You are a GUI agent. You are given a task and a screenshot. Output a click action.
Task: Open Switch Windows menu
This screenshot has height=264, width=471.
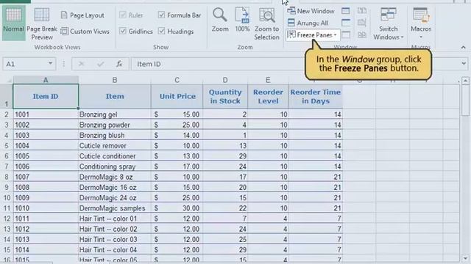click(x=388, y=24)
